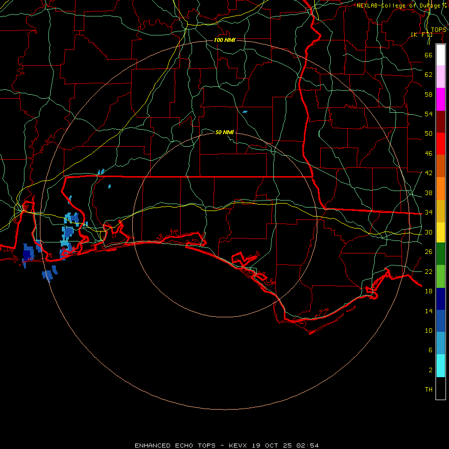Click the navy 14-18 kft legend swatch
The width and height of the screenshot is (449, 449).
(x=441, y=299)
